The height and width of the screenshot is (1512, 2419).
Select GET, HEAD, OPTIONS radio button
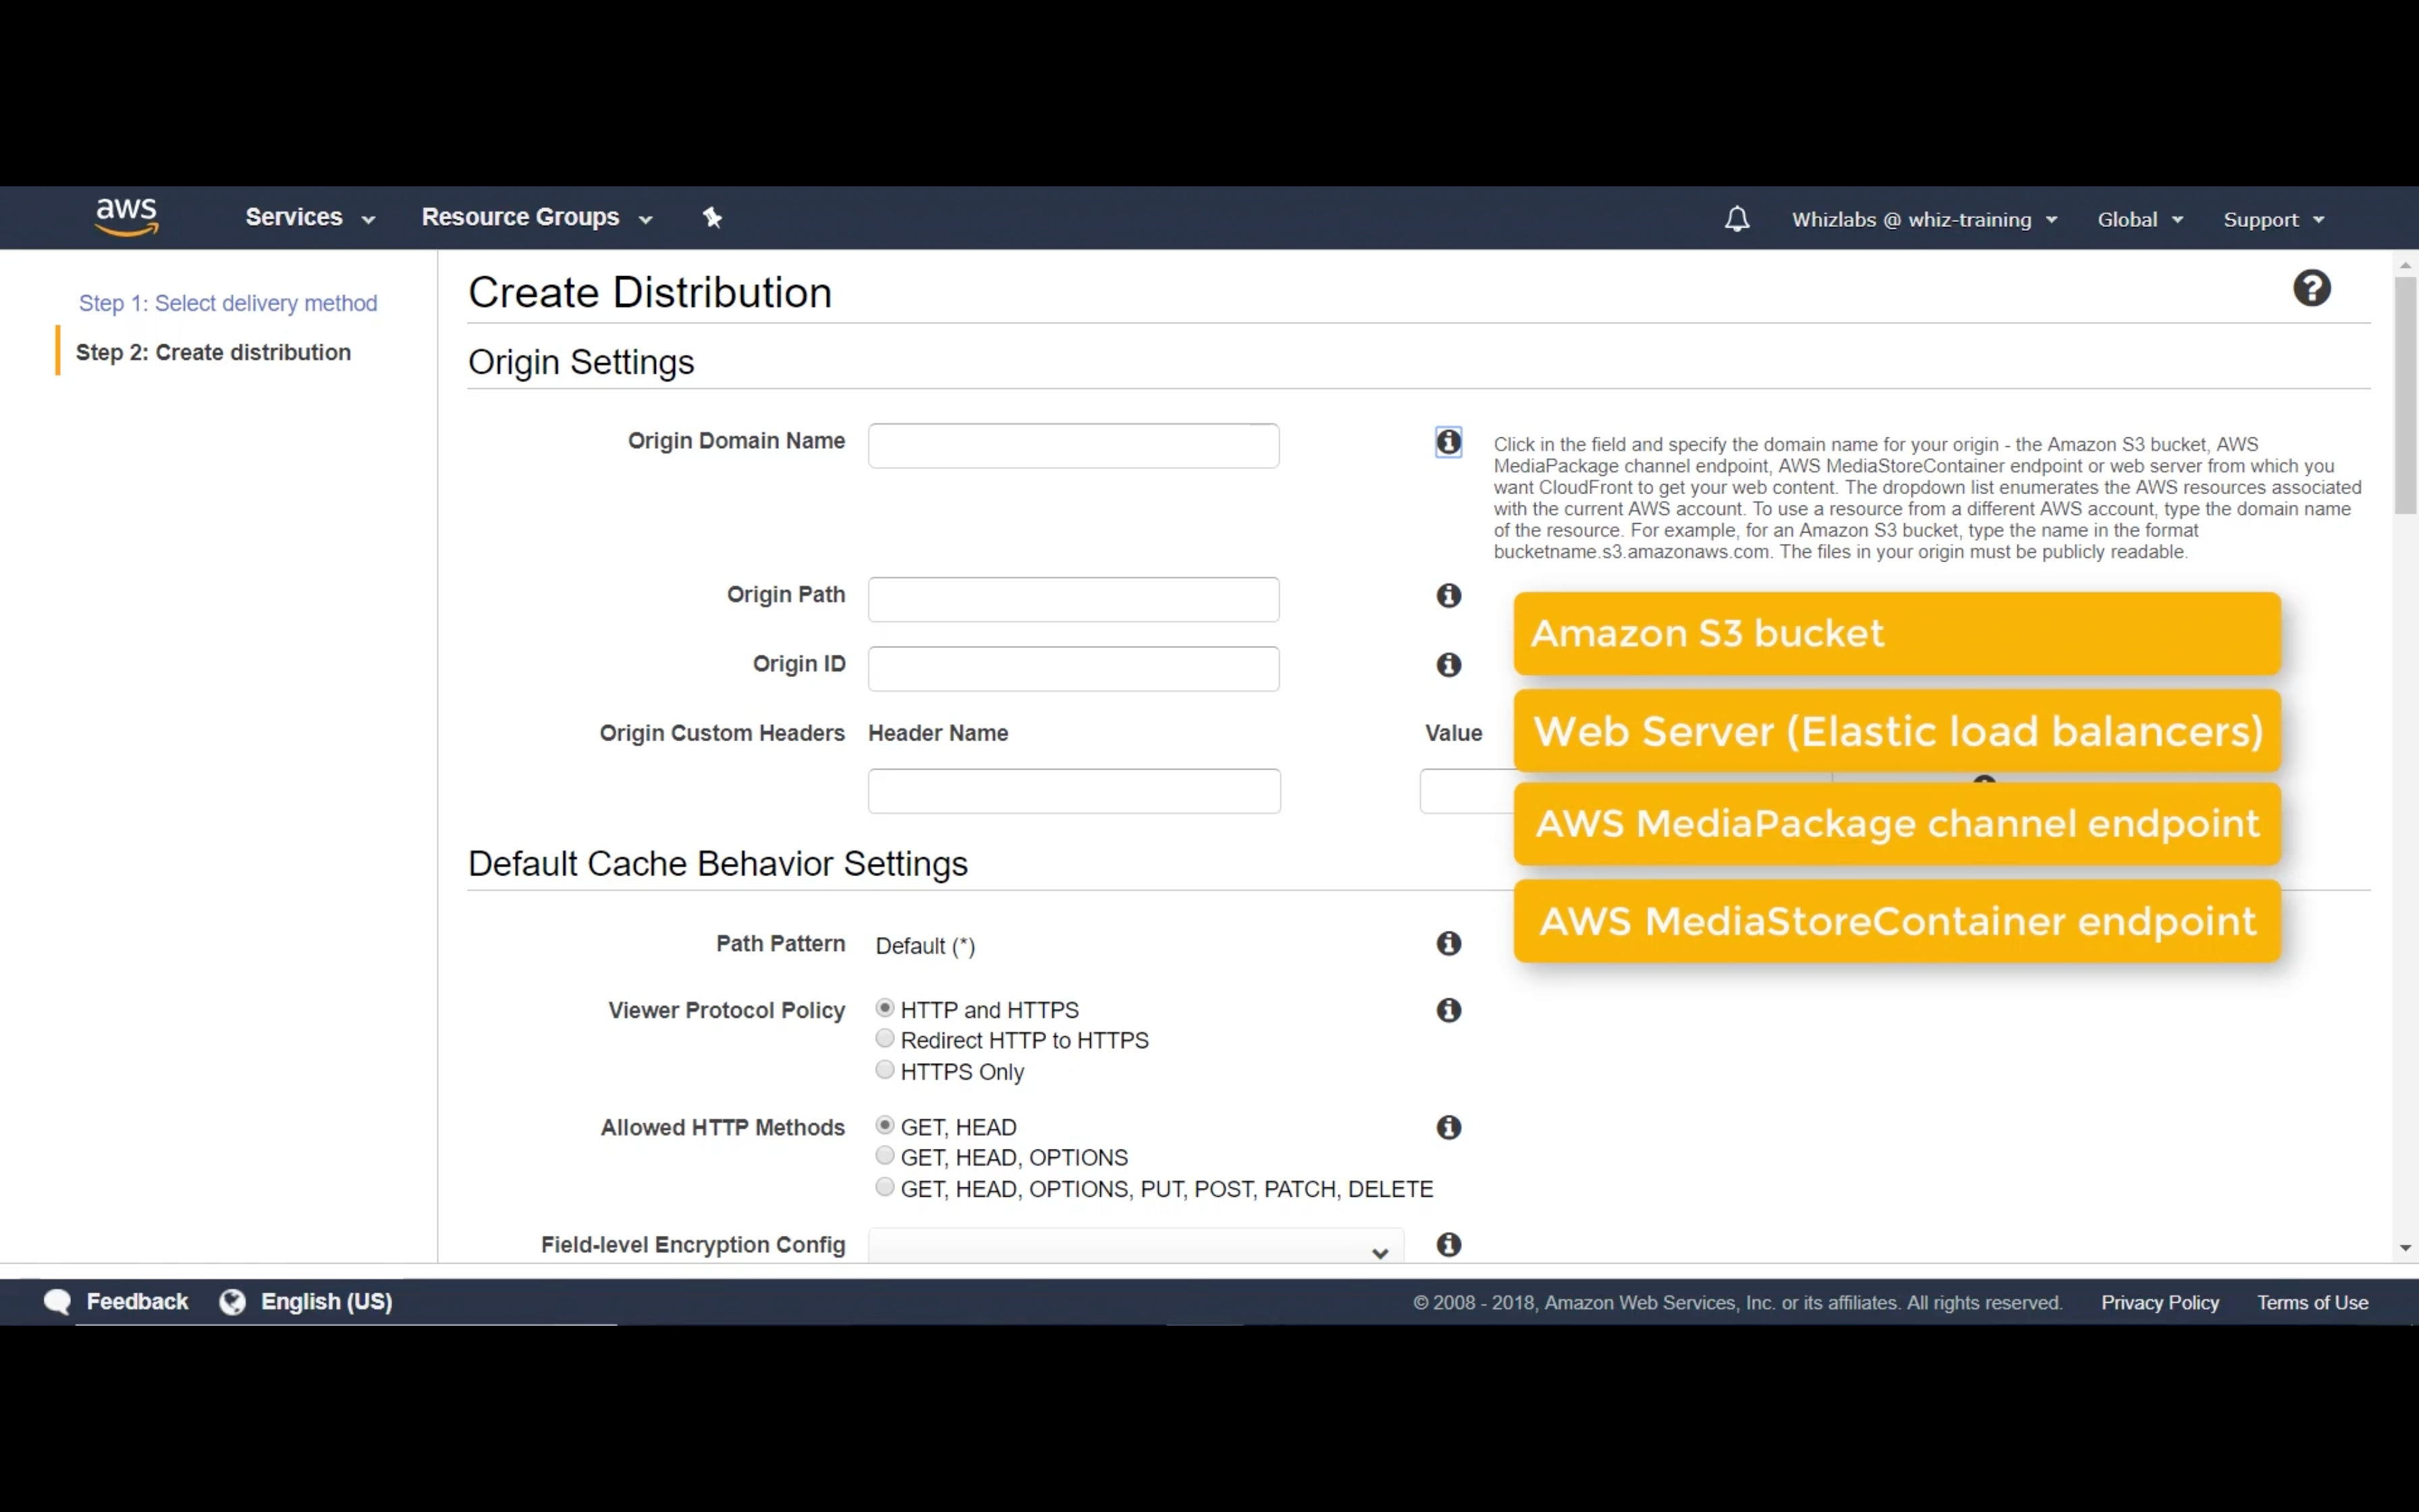coord(885,1156)
